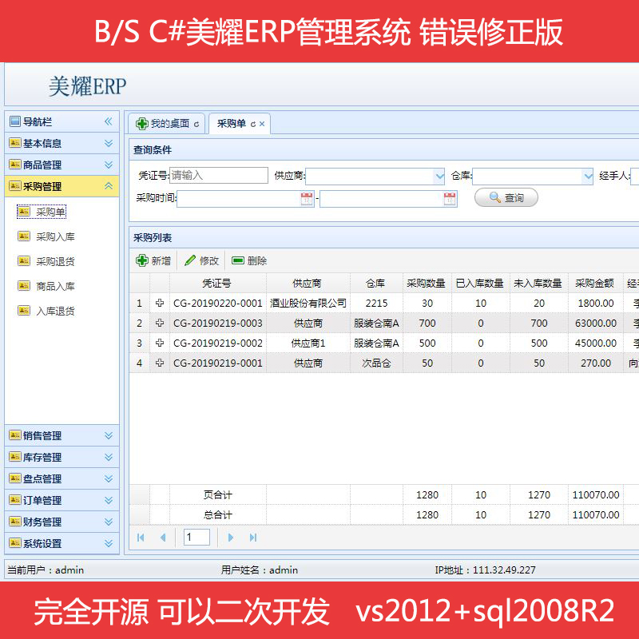Expand the 库存管理 menu section
The image size is (639, 639).
[109, 457]
